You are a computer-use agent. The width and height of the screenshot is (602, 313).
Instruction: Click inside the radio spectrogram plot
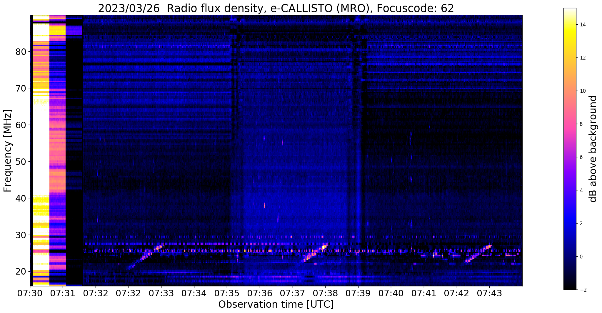(x=276, y=150)
